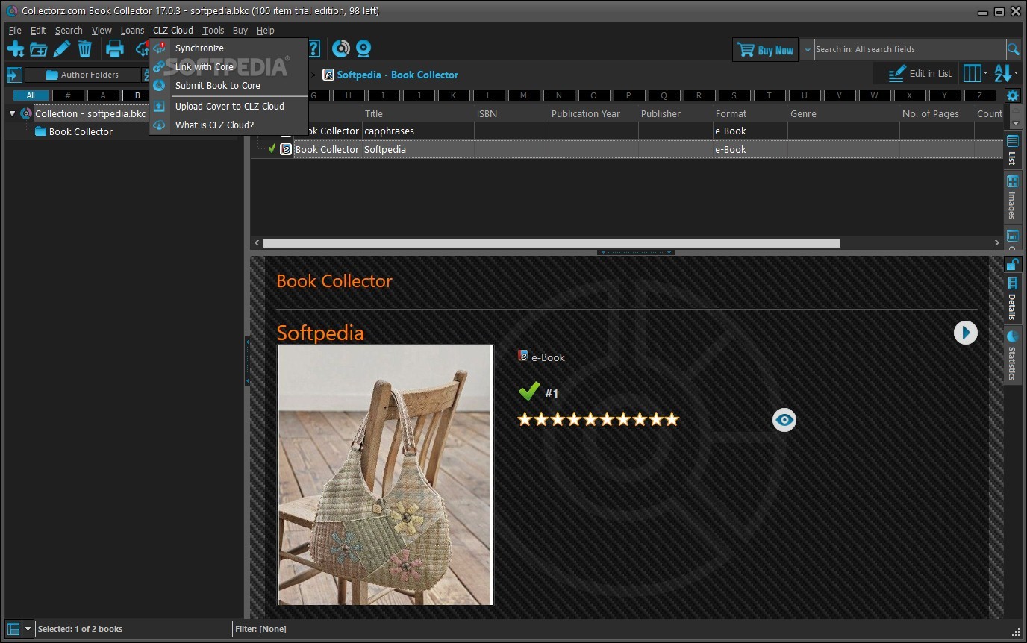Viewport: 1027px width, 643px height.
Task: Click the e-Book format icon in details
Action: tap(522, 356)
